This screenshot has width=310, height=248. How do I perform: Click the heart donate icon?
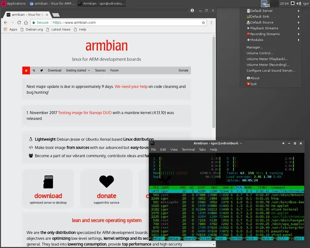[x=106, y=181]
